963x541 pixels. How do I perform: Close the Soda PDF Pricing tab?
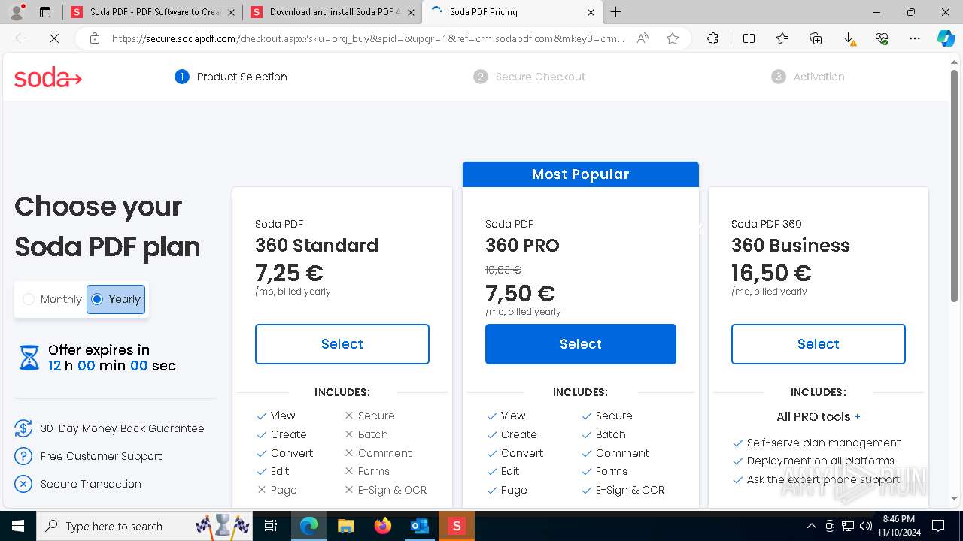click(x=591, y=12)
